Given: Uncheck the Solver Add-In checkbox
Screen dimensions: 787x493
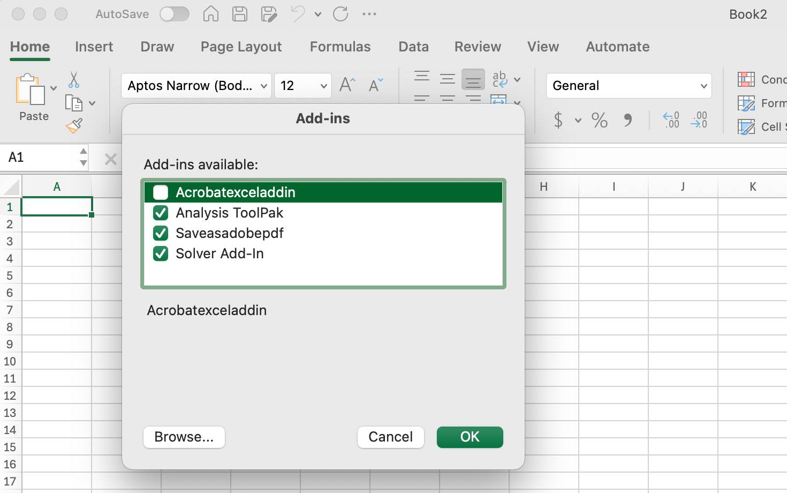Looking at the screenshot, I should pyautogui.click(x=161, y=253).
